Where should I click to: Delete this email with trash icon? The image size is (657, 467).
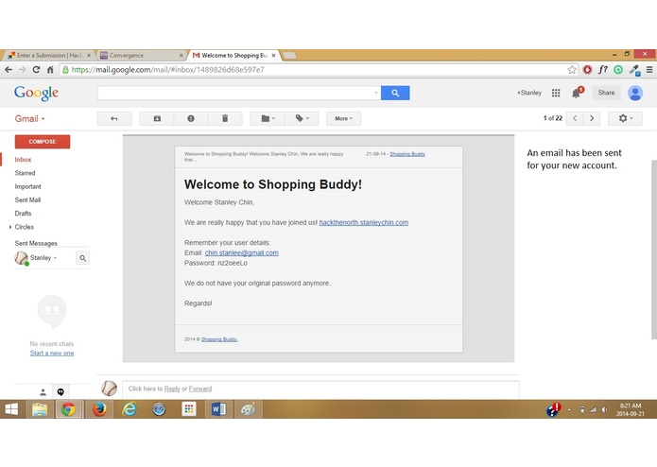pyautogui.click(x=225, y=118)
